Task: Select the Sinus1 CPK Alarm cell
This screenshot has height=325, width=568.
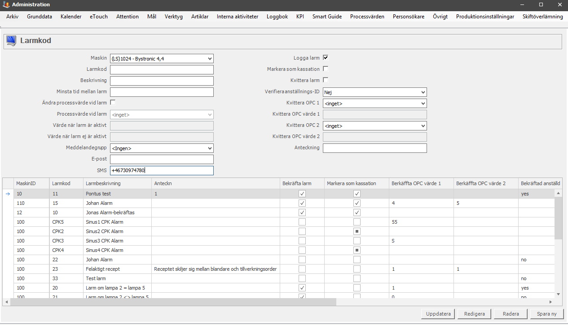Action: [117, 222]
